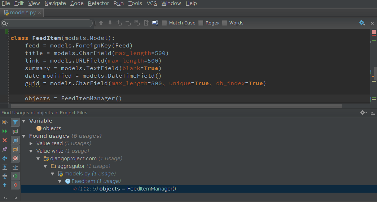Show hidden left toolbar actions chevron
377x202 pixels.
5,198
